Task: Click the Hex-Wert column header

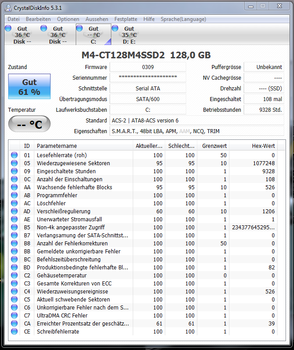Action: click(x=253, y=146)
